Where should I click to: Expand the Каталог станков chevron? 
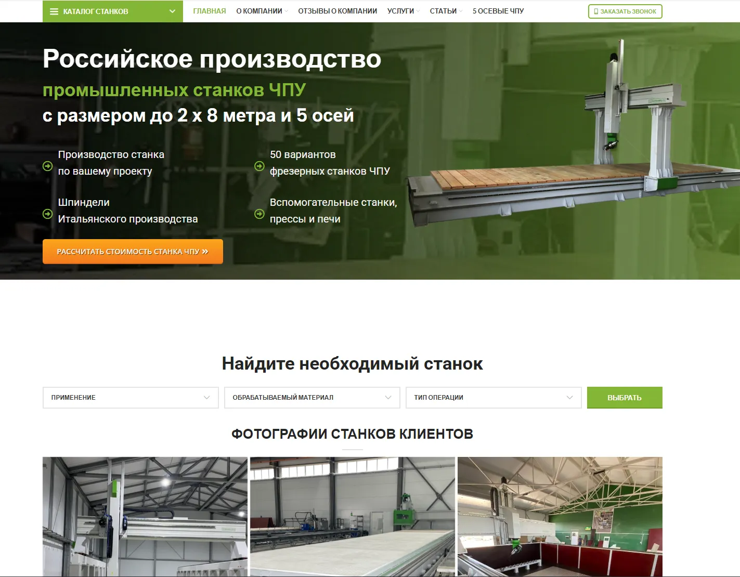click(x=172, y=11)
